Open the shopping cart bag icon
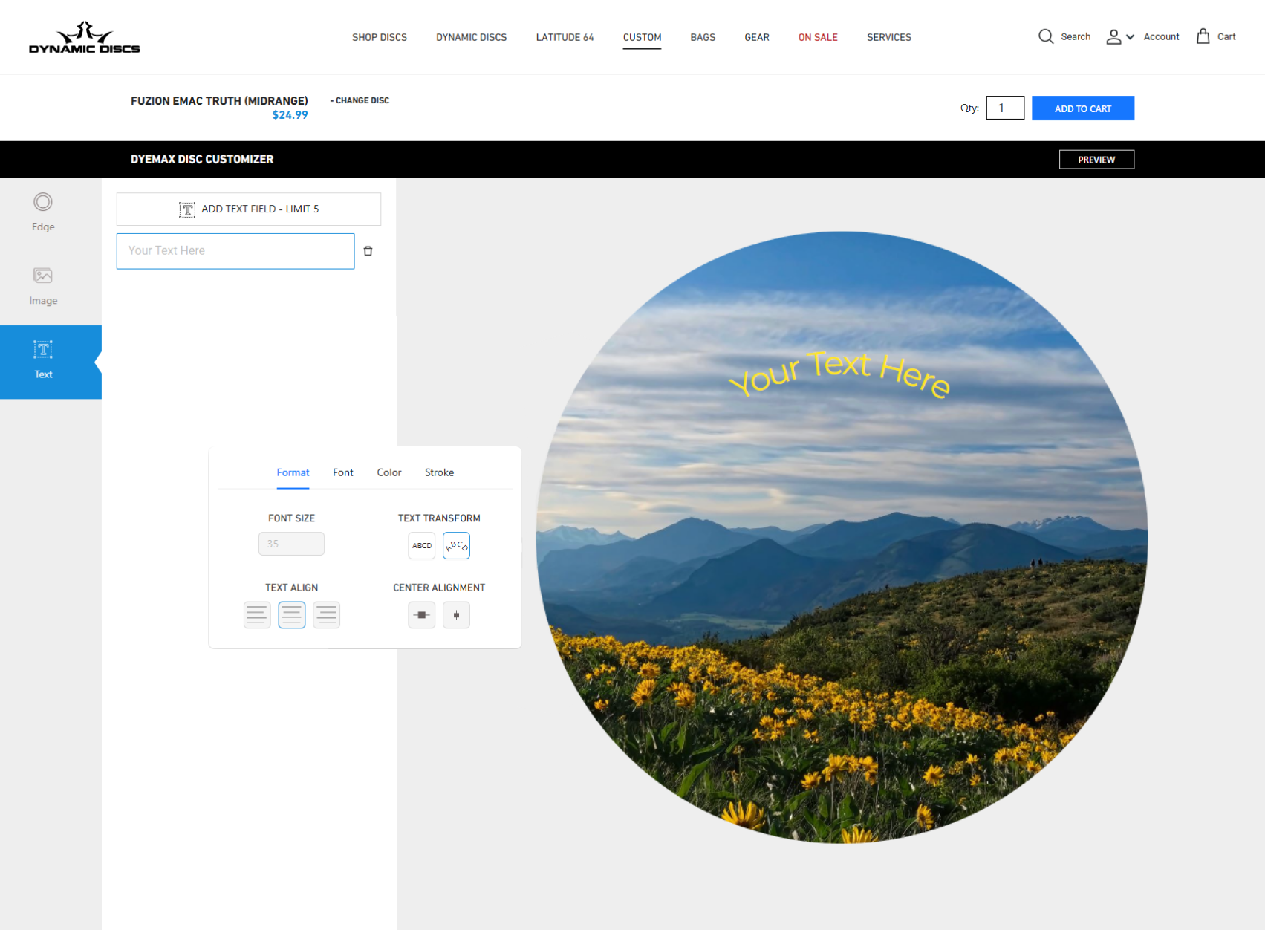1265x930 pixels. [x=1203, y=36]
